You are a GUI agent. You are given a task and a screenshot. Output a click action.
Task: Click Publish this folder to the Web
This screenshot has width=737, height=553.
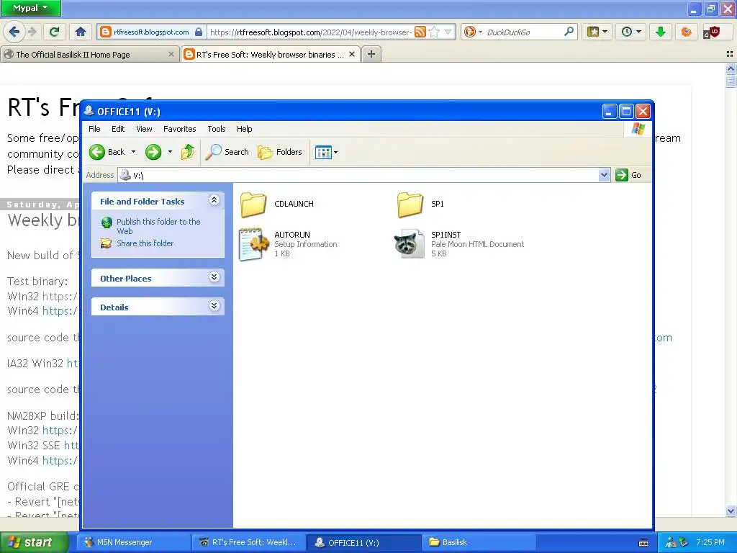click(158, 226)
